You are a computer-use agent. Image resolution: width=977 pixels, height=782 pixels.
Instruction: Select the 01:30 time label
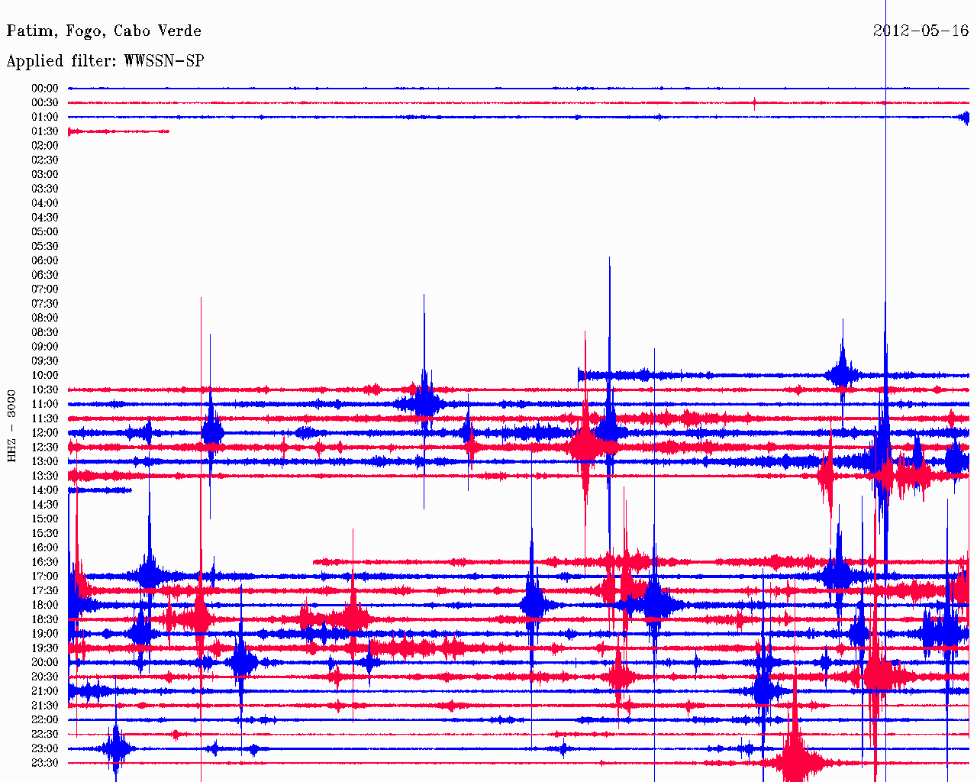click(45, 131)
